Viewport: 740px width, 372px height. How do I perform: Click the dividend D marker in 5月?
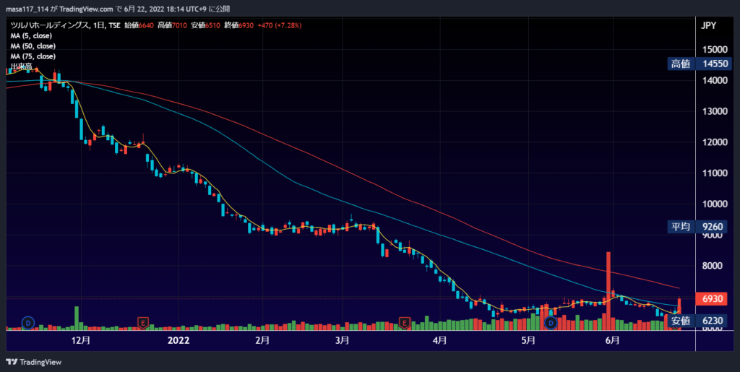(550, 323)
